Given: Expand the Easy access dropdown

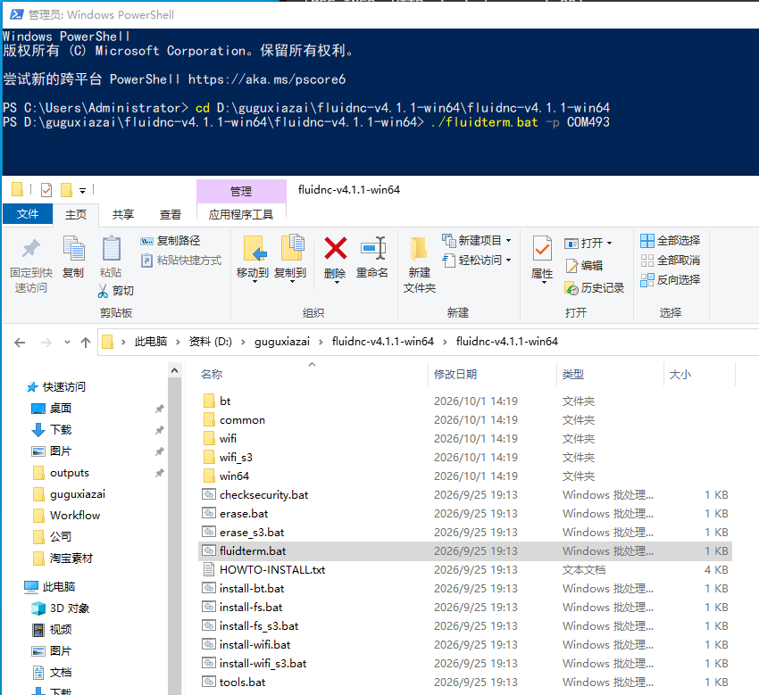Looking at the screenshot, I should [509, 261].
